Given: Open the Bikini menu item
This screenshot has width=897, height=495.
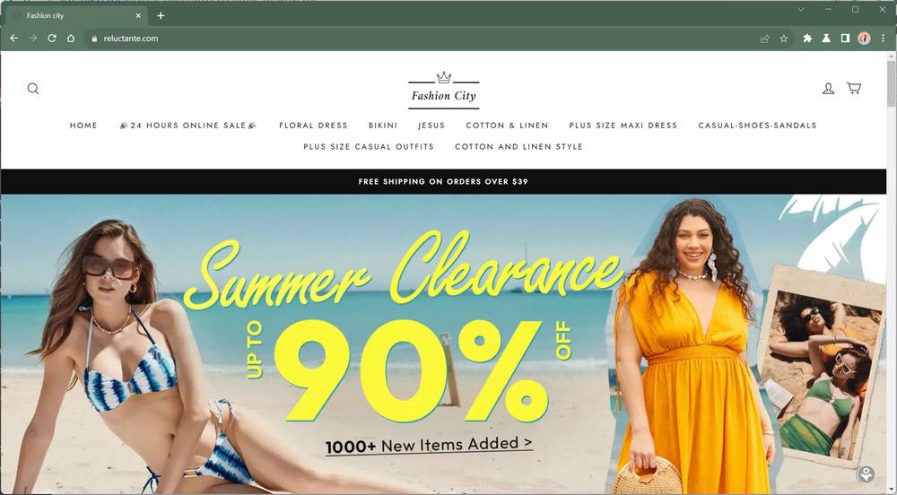Looking at the screenshot, I should [x=383, y=126].
